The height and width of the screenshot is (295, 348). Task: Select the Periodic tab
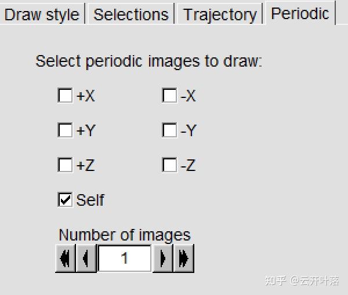tap(300, 13)
